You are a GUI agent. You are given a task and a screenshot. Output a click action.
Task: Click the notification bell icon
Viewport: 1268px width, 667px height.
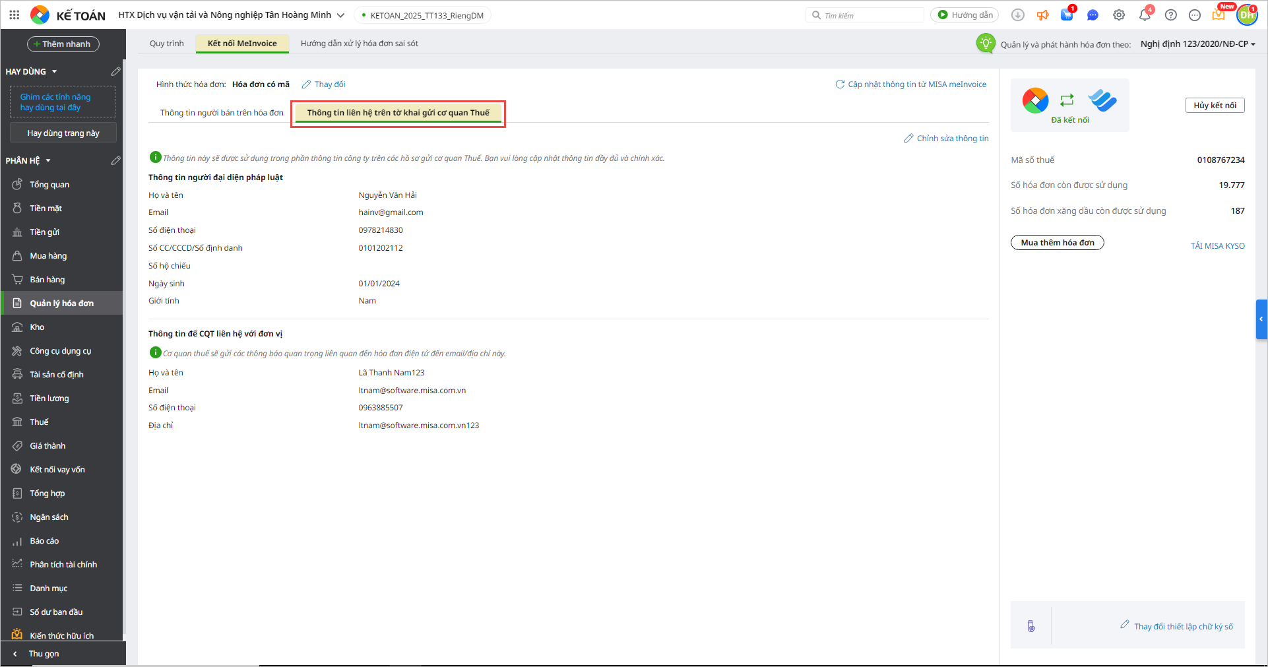(x=1145, y=15)
